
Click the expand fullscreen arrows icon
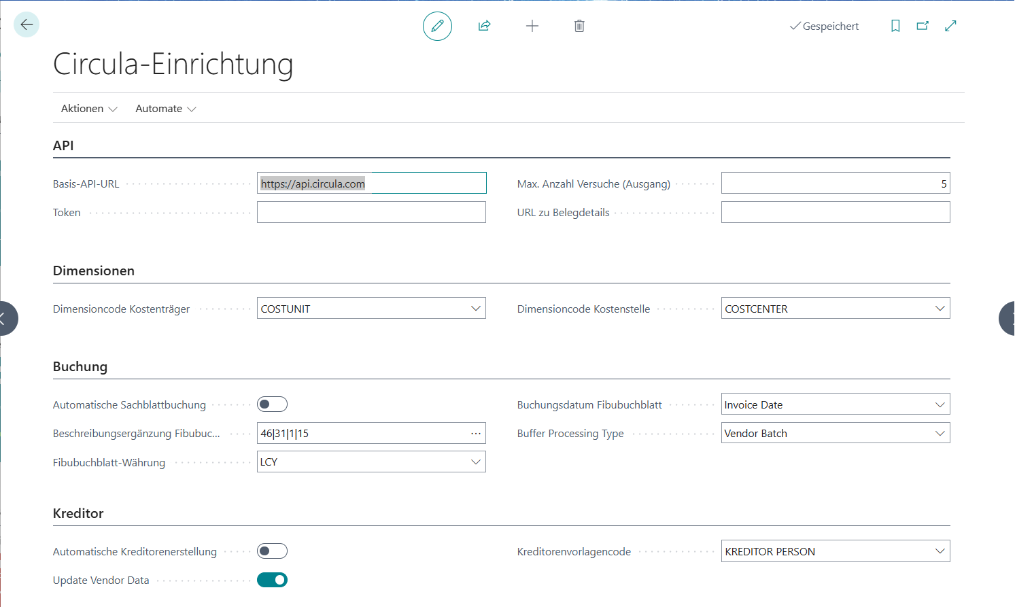[950, 26]
